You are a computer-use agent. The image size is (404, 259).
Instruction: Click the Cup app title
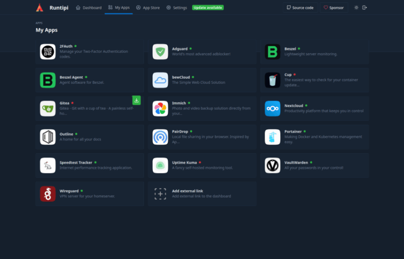pyautogui.click(x=288, y=75)
